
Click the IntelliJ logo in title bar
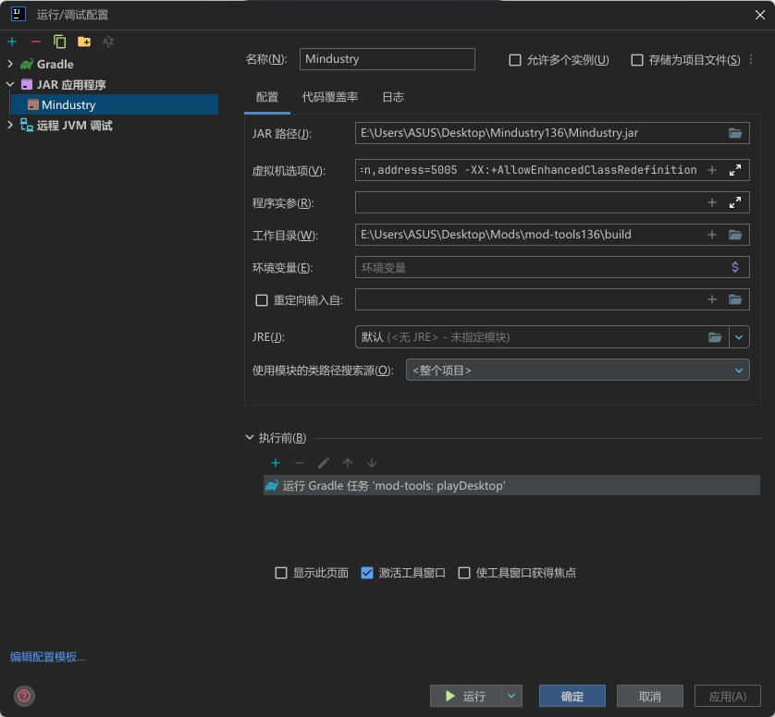click(x=18, y=14)
